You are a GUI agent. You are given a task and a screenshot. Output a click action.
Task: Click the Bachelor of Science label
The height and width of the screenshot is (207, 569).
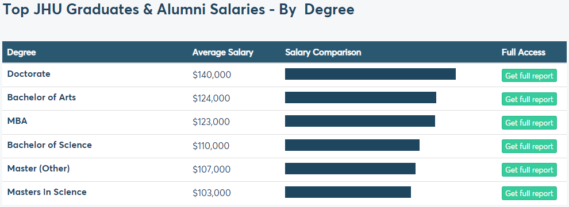(49, 144)
